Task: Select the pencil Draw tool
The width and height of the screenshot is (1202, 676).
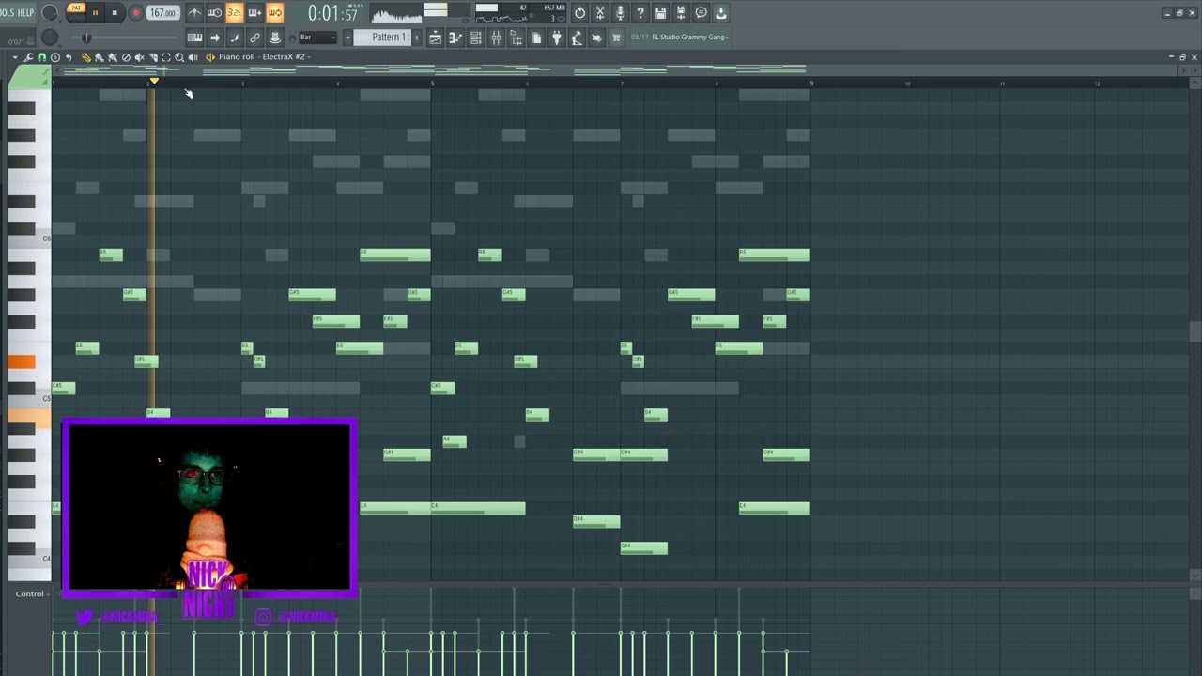Action: click(x=85, y=57)
